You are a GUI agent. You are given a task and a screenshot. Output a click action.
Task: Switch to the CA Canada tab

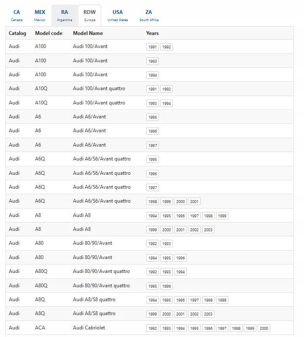(x=16, y=15)
